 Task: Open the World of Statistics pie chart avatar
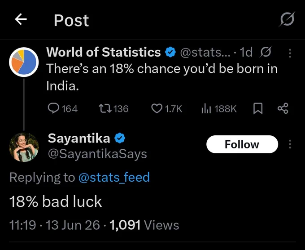click(x=24, y=62)
